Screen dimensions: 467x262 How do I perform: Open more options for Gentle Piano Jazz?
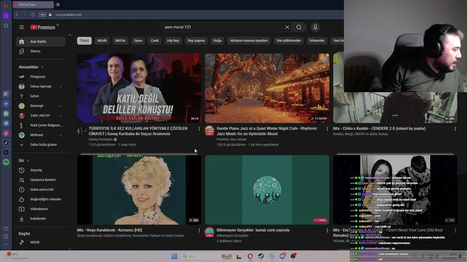[327, 129]
